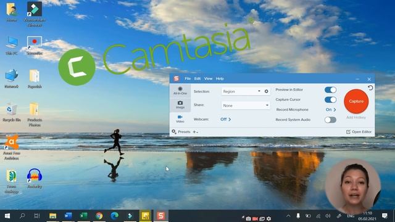The width and height of the screenshot is (395, 222).
Task: Enable the Record System Audio switch
Action: click(x=330, y=120)
